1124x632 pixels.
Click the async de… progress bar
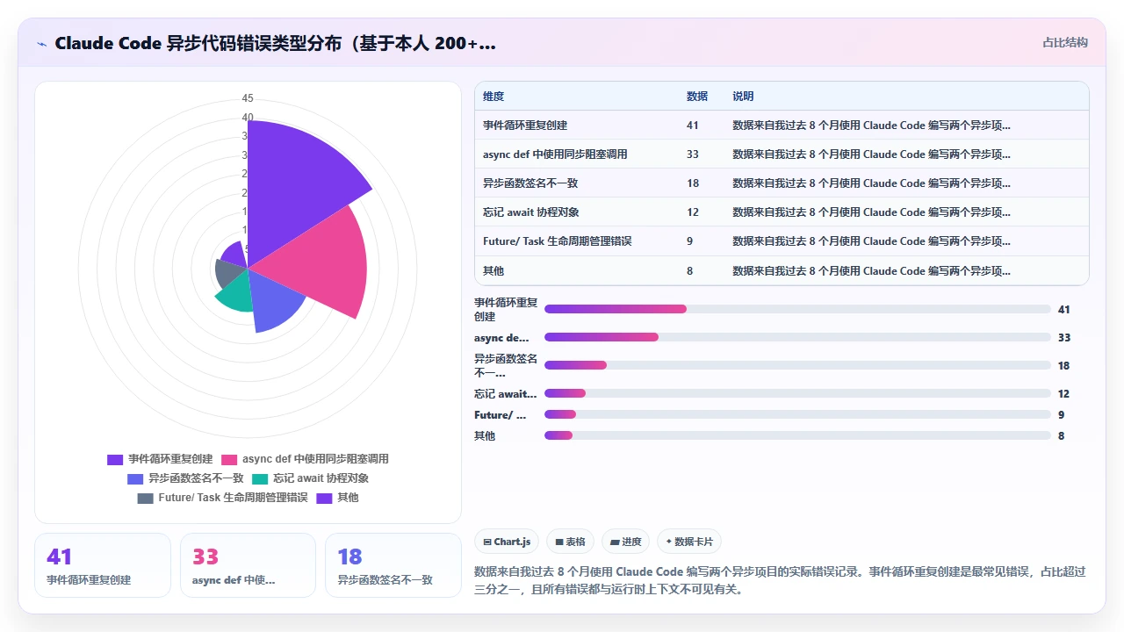click(797, 337)
